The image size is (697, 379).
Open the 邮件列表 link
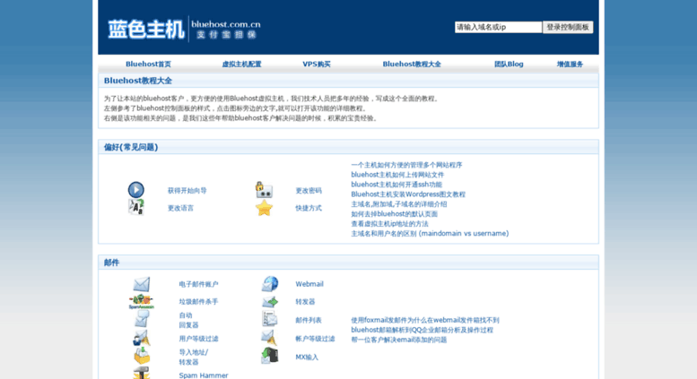(x=309, y=320)
